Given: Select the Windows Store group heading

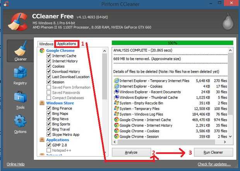Looking at the screenshot, I should pos(60,103).
